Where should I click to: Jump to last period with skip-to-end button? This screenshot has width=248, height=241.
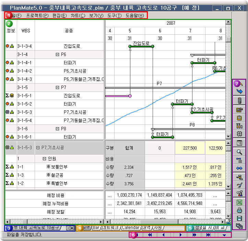point(209,235)
